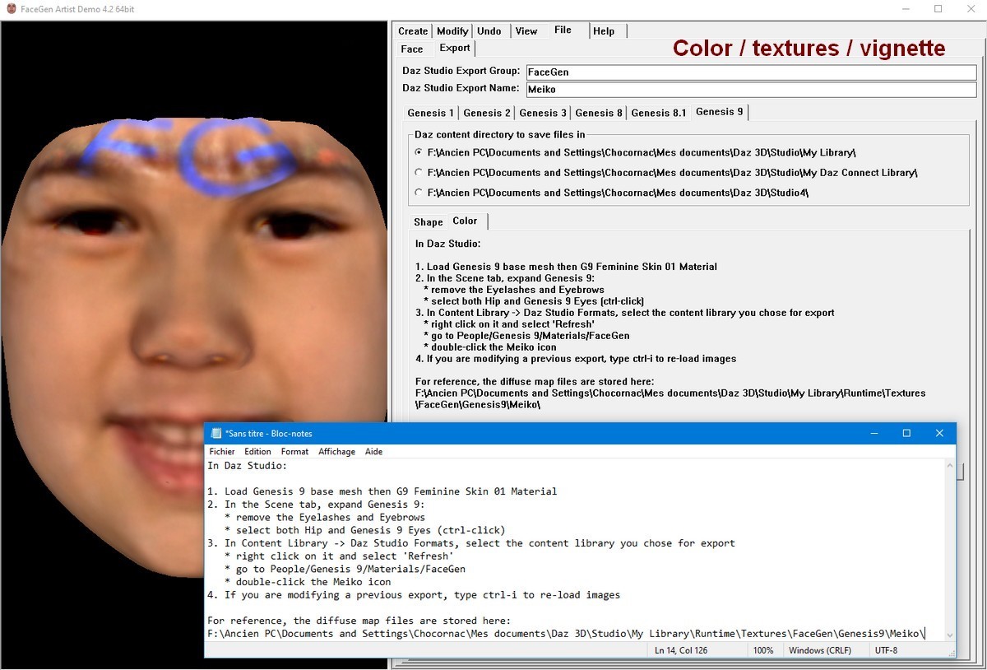Switch to the Shape tab

428,222
